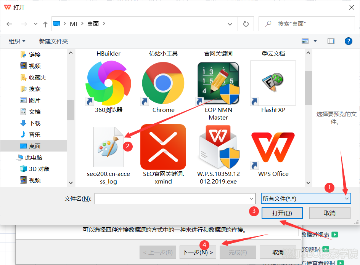Select the W.P.S.10359.12012.2019.exe installer
The height and width of the screenshot is (265, 360).
point(219,147)
